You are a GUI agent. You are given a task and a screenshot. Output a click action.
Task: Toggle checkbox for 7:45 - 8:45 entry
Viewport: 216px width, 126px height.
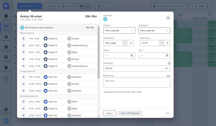(24, 39)
